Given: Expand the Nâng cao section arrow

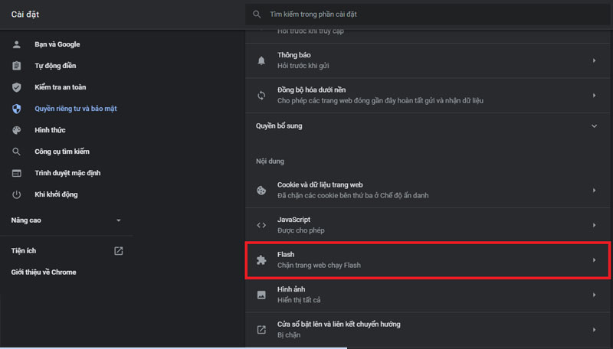Looking at the screenshot, I should 118,220.
